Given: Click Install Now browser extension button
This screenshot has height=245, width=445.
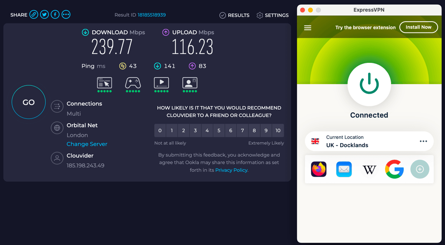Looking at the screenshot, I should coord(418,27).
